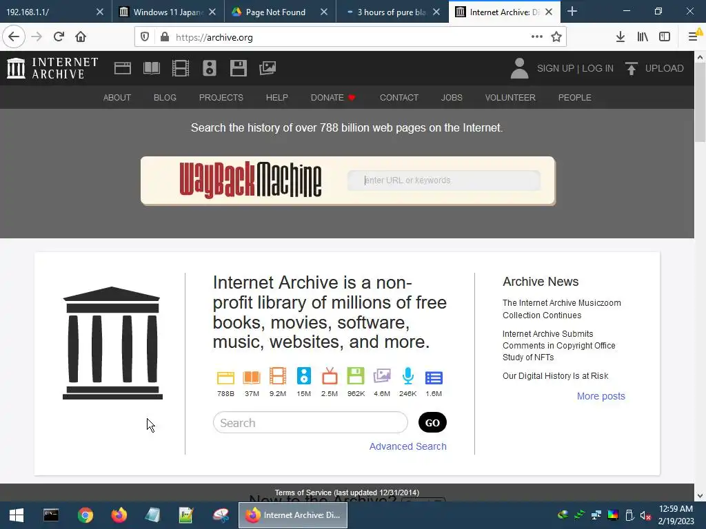The height and width of the screenshot is (529, 706).
Task: Open the Firefox downloads panel
Action: click(x=621, y=37)
